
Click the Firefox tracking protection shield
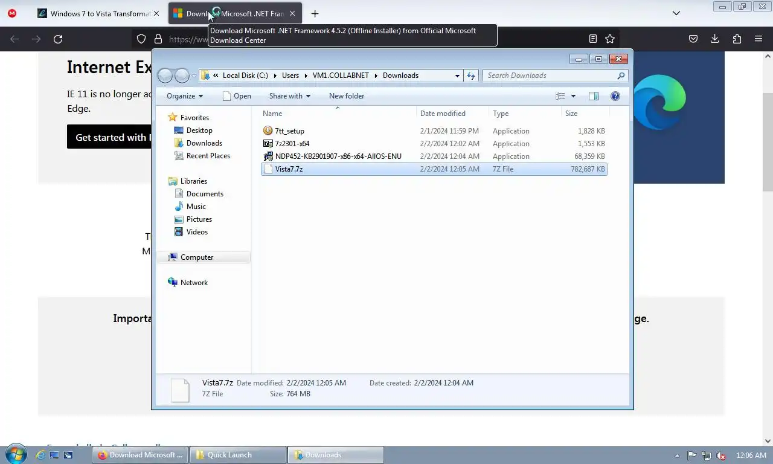click(x=141, y=39)
